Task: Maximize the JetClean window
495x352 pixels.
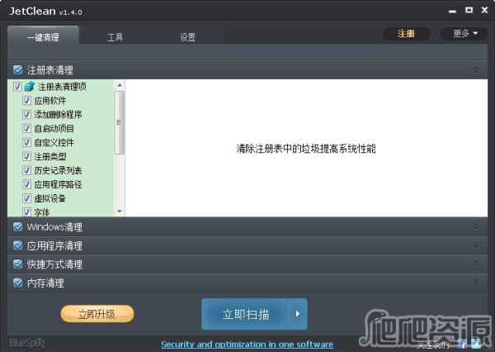Action: 469,11
